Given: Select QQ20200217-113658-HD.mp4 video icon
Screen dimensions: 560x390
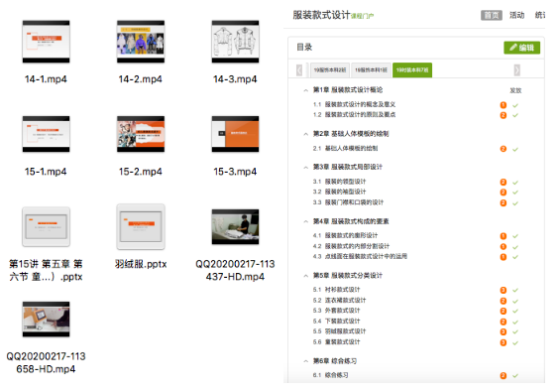Looking at the screenshot, I should [46, 320].
